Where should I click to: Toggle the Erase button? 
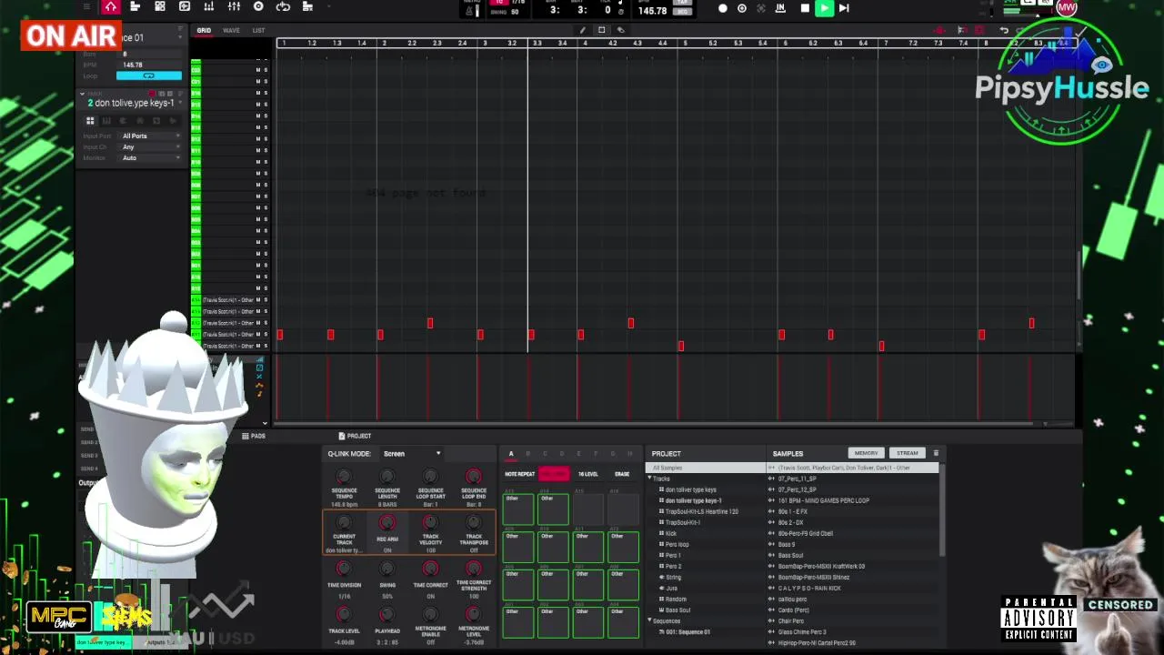(x=622, y=474)
